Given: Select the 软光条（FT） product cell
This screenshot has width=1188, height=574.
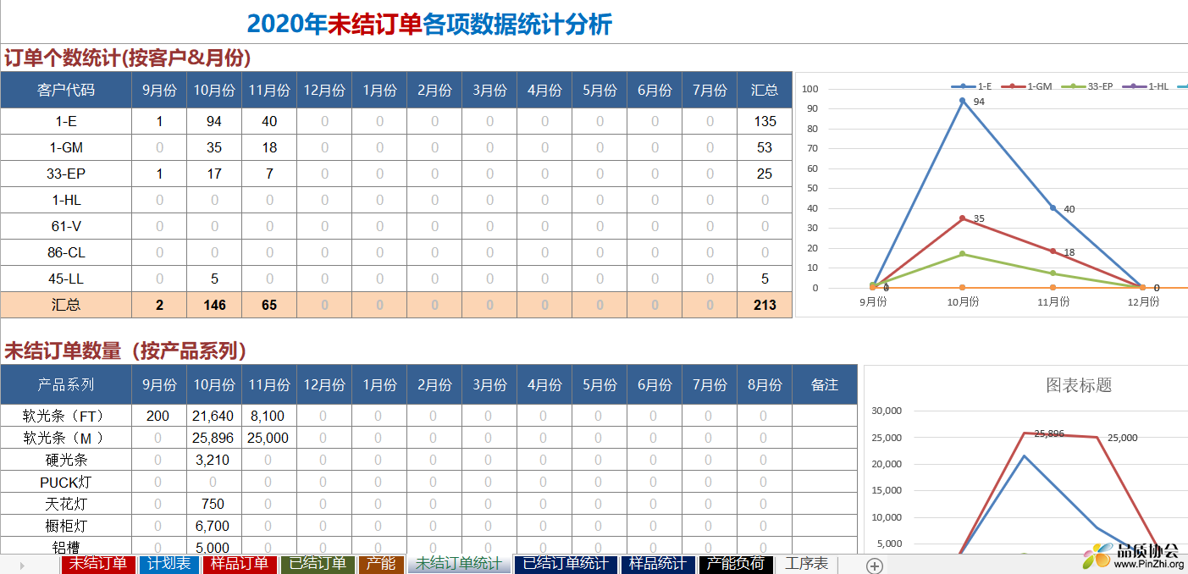Looking at the screenshot, I should point(66,416).
